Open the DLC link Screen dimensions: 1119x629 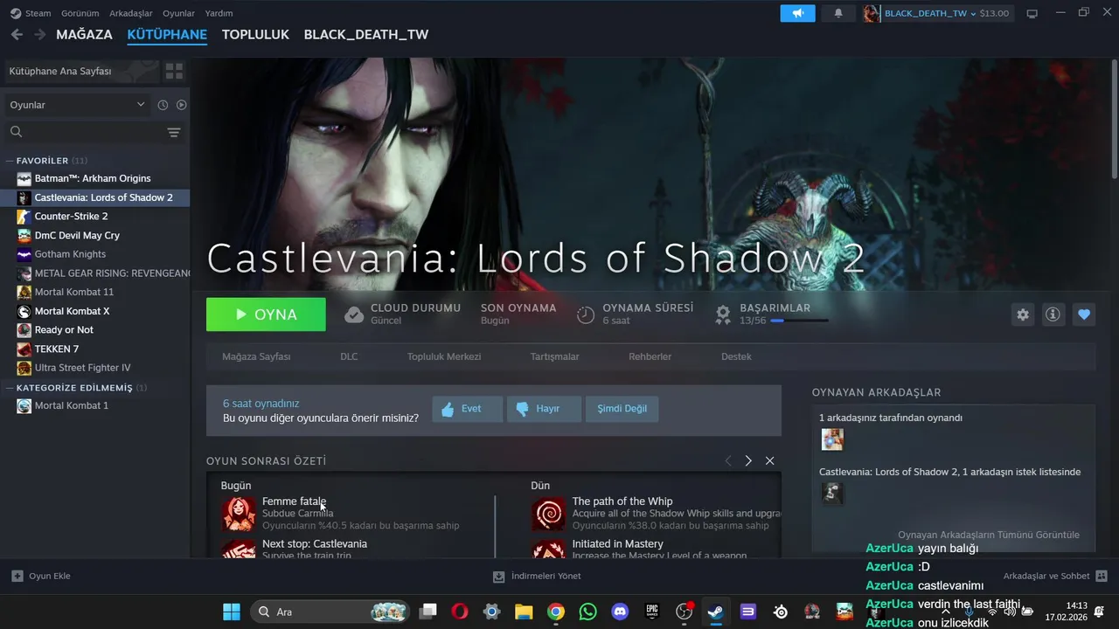349,356
